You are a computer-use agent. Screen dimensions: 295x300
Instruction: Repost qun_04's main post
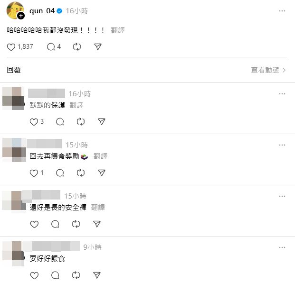click(x=77, y=47)
